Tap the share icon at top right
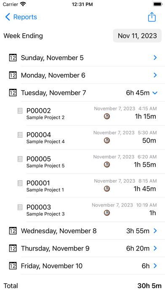This screenshot has height=293, width=165. [152, 17]
